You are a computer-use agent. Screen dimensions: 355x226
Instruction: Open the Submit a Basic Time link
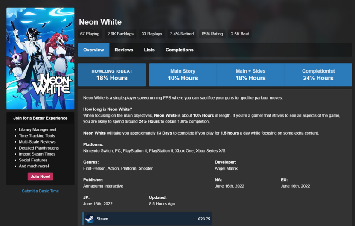40,191
